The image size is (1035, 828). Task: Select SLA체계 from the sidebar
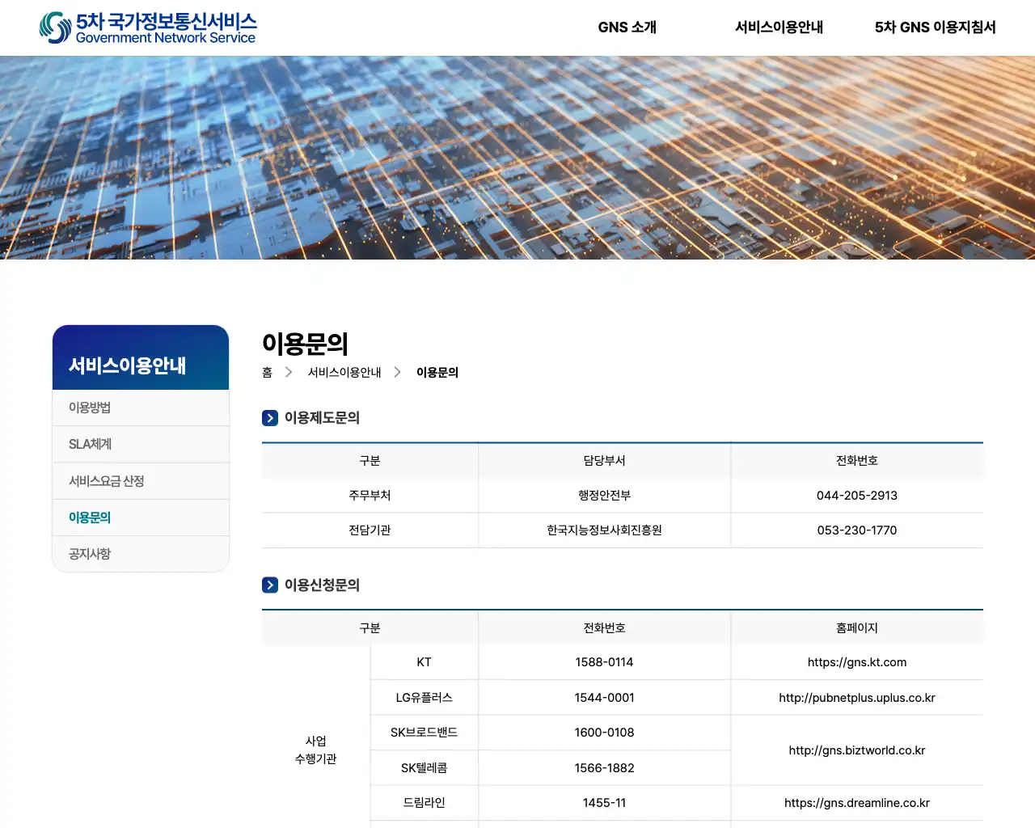tap(91, 444)
